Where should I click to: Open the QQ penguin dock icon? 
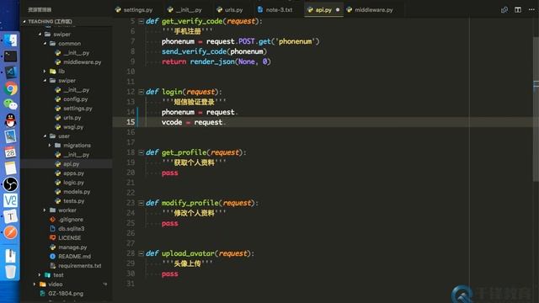click(10, 120)
